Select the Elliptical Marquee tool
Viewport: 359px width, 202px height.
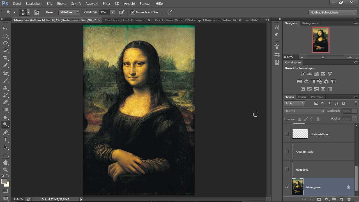click(x=5, y=36)
